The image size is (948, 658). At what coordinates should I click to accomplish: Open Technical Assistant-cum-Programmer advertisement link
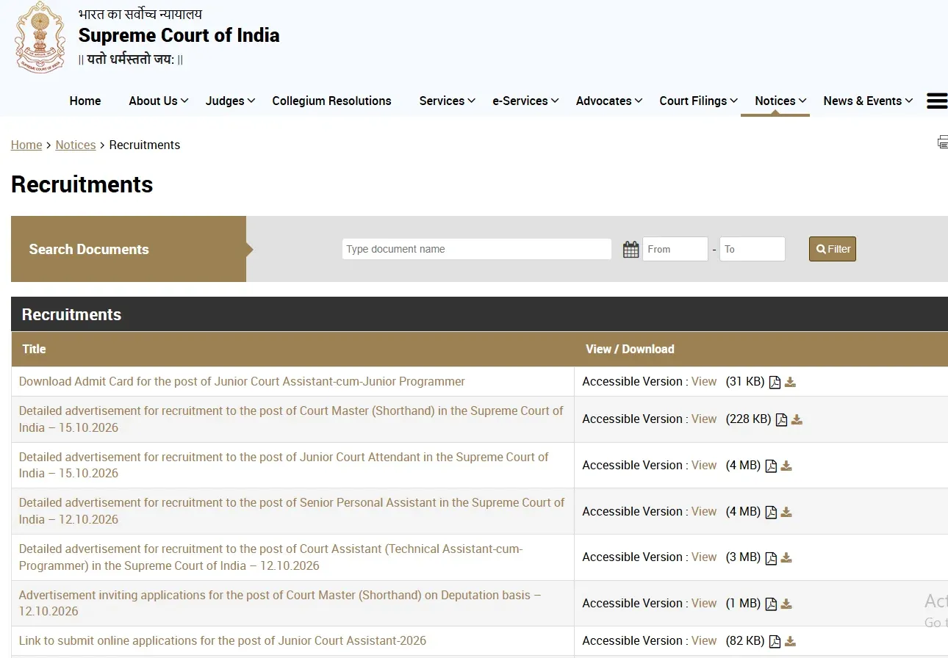[x=271, y=557]
